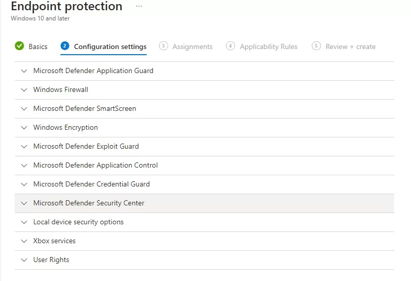Click the highlighted Microsoft Defender Security Center row
Image resolution: width=411 pixels, height=281 pixels.
(x=204, y=203)
